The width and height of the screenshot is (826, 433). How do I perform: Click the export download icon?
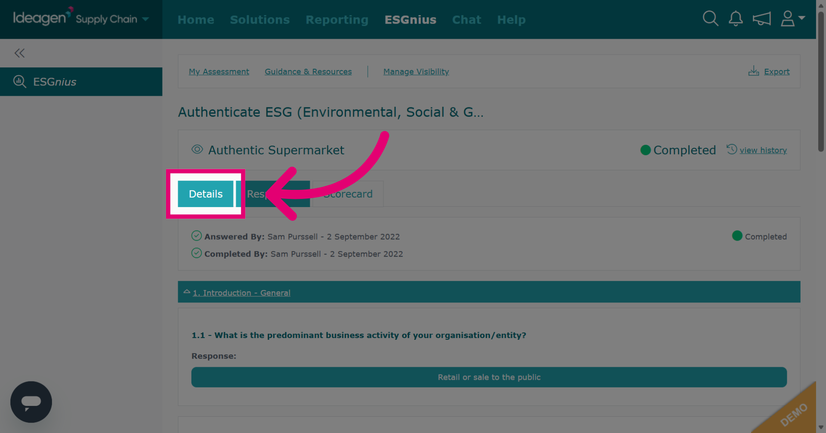[x=754, y=71]
